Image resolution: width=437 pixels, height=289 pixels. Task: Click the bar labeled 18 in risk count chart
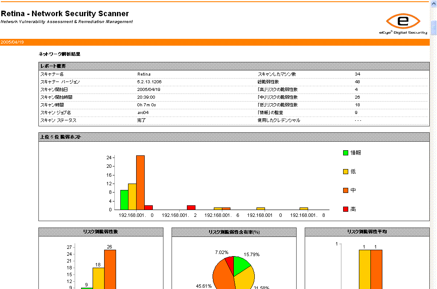[x=99, y=278]
